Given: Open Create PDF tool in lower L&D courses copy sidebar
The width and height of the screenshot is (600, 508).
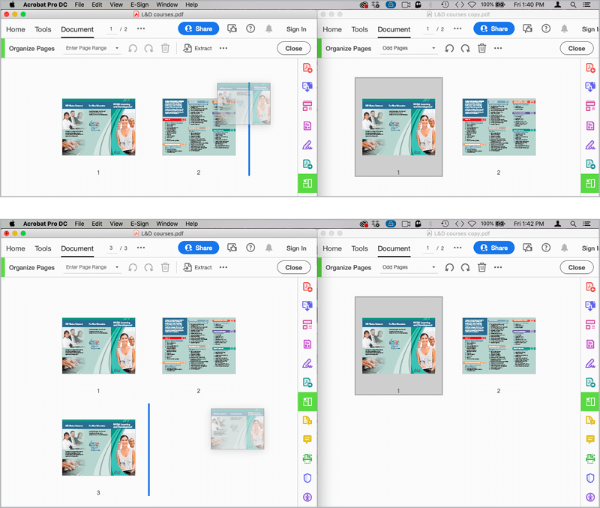Looking at the screenshot, I should point(590,287).
